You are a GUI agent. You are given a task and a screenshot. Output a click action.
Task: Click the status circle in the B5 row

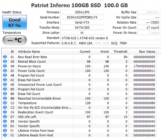coord(5,89)
